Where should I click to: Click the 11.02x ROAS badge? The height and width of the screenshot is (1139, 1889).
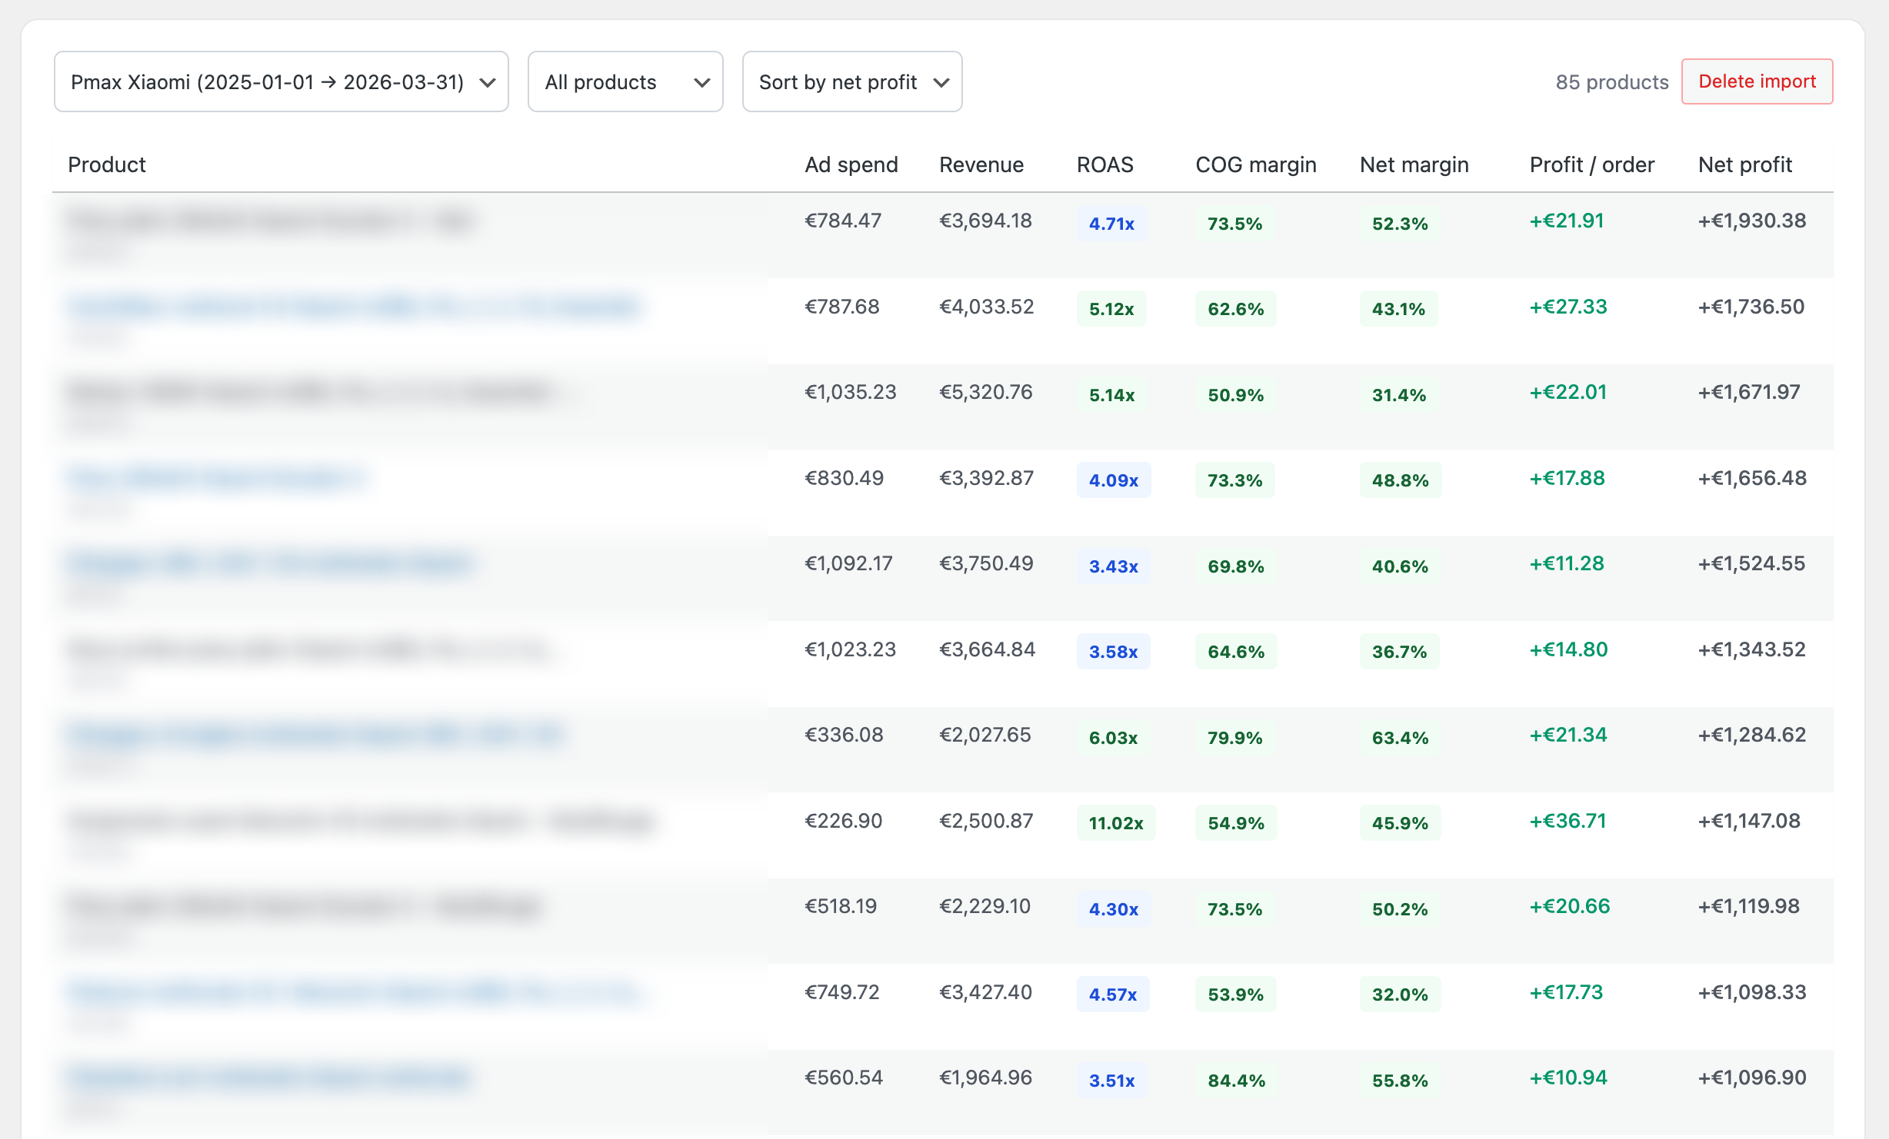pos(1115,823)
